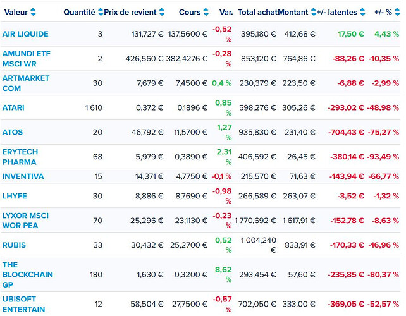Select Atos cost price 46,792 €
This screenshot has height=316, width=406.
tap(147, 132)
